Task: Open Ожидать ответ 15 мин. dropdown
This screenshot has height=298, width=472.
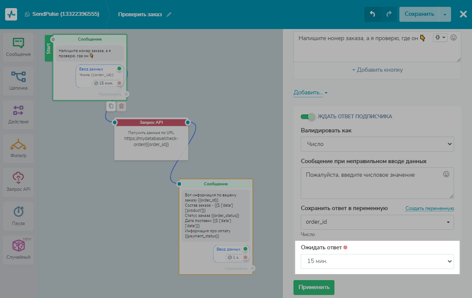Action: [x=377, y=261]
